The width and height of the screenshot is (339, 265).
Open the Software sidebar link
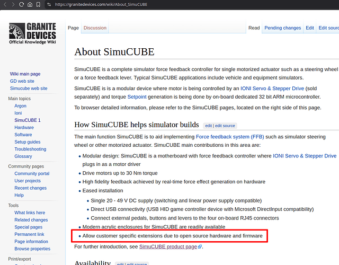(23, 135)
